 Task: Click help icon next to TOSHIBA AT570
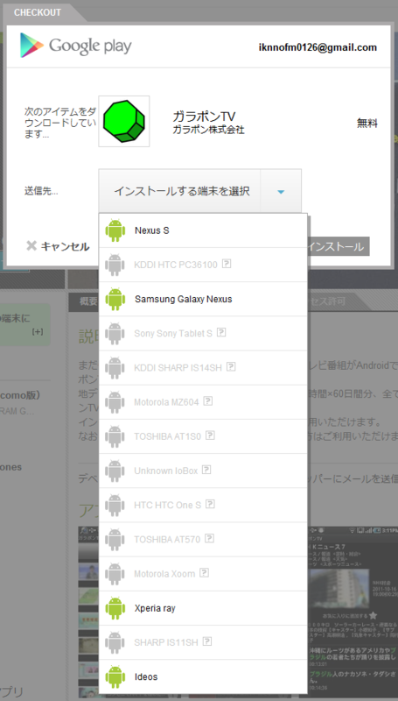tap(210, 539)
